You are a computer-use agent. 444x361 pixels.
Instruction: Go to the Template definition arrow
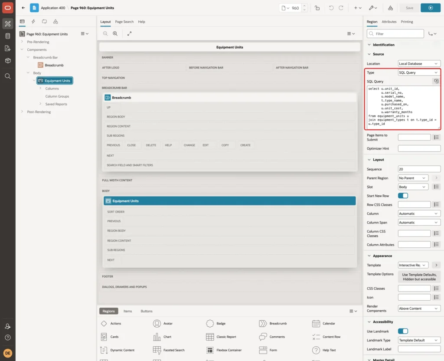436,265
